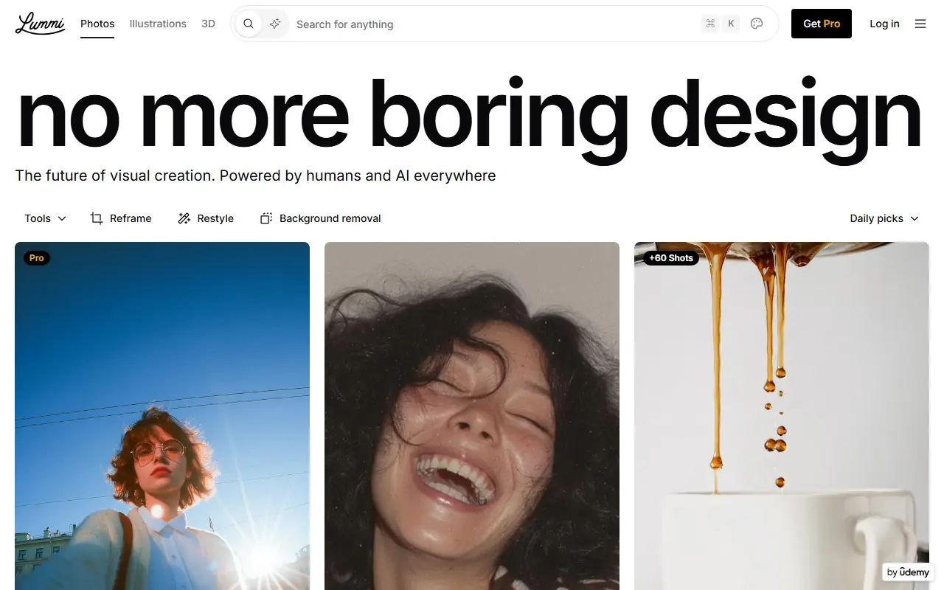Click the Command key shortcut icon

pos(710,24)
